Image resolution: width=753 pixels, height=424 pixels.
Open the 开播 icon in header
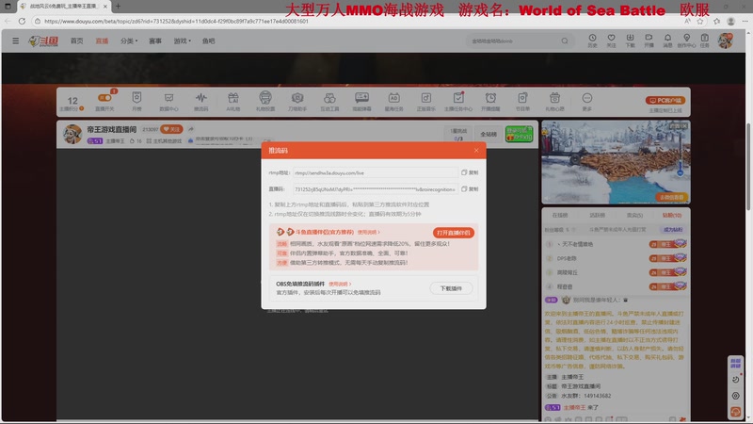pyautogui.click(x=649, y=41)
